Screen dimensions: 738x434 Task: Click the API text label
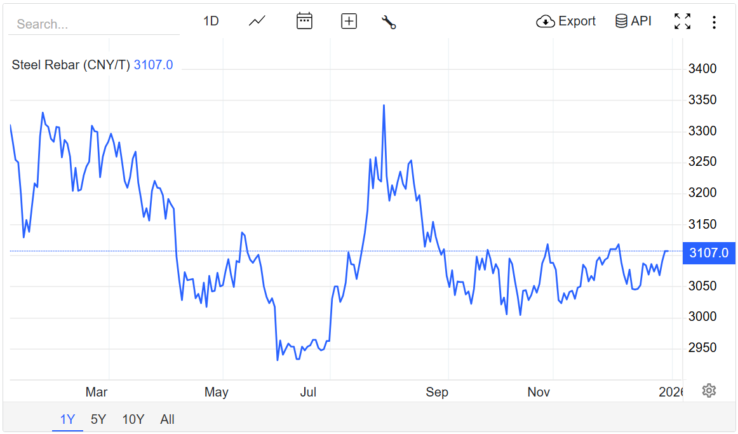click(641, 21)
